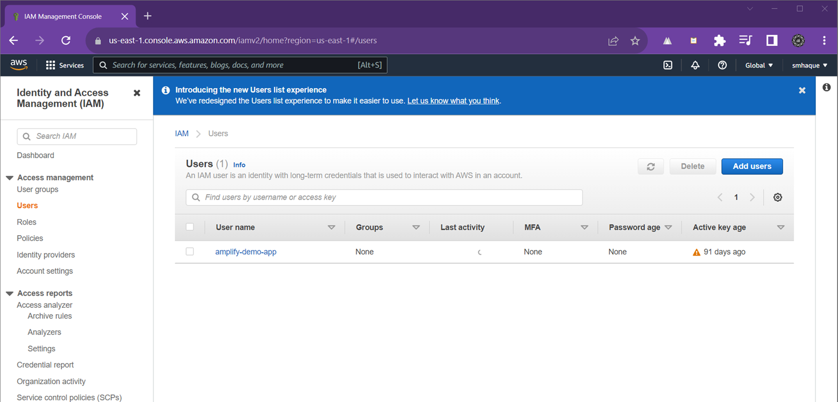Open Policies in the sidebar
This screenshot has width=838, height=402.
click(x=30, y=238)
